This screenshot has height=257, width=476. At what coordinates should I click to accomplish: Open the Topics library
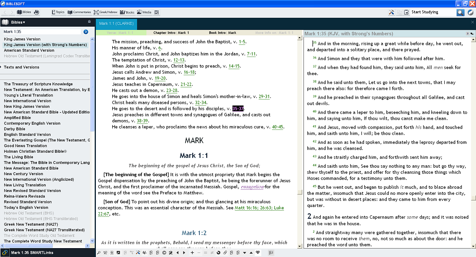pyautogui.click(x=58, y=12)
